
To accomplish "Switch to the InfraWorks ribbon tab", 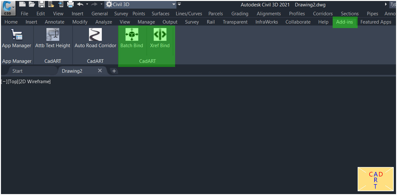I will [267, 22].
